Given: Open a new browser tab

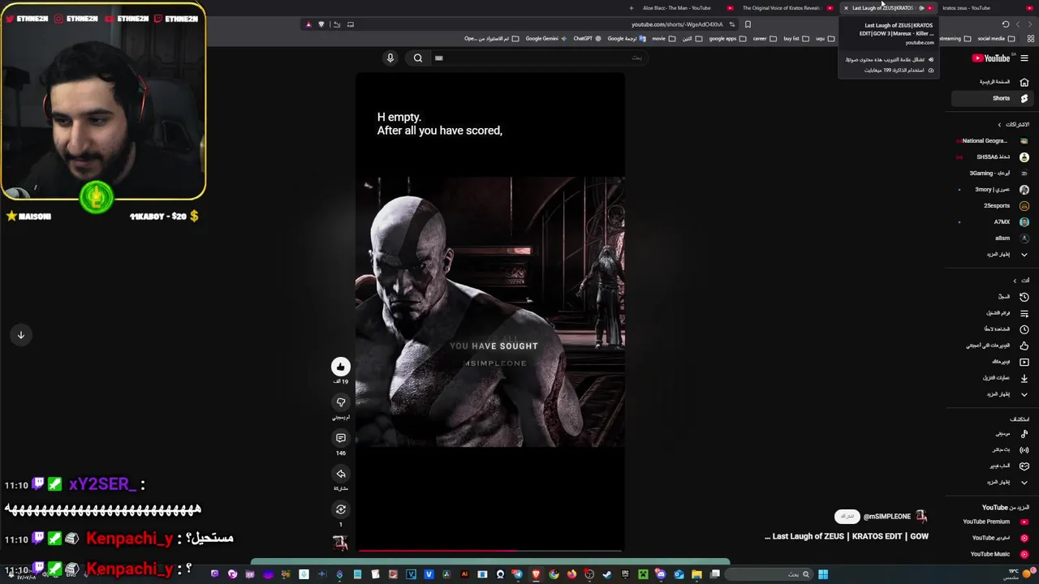Looking at the screenshot, I should click(x=632, y=8).
